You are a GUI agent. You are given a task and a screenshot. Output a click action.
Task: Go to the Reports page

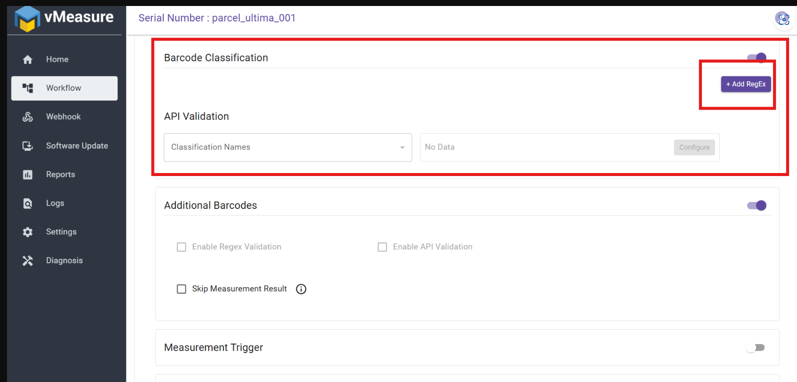pos(60,175)
